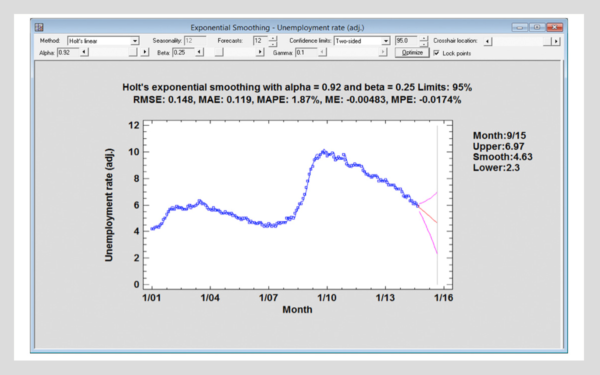
Task: Click the Alpha slider left arrow
Action: (x=84, y=52)
